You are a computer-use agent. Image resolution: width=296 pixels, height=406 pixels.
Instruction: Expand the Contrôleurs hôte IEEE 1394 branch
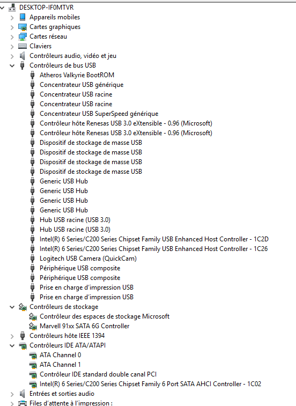point(12,336)
